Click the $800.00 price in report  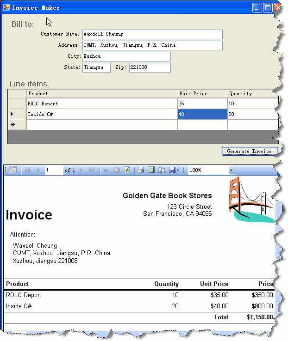click(262, 306)
